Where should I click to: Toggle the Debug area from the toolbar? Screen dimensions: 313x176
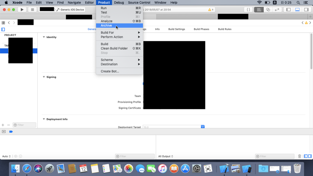coord(297,10)
